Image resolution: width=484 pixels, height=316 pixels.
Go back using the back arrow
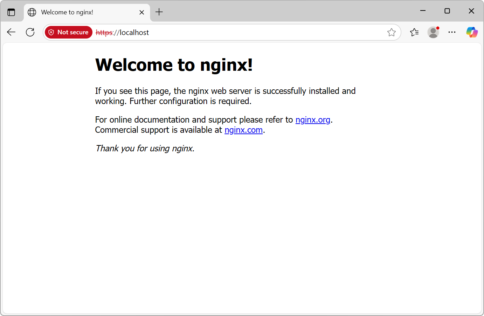11,32
